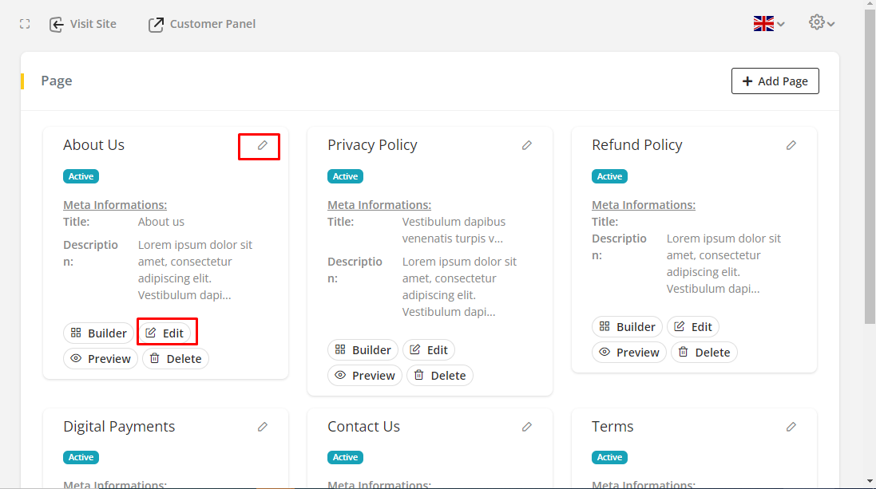
Task: Click the pencil icon on Privacy Policy card
Action: click(x=526, y=145)
